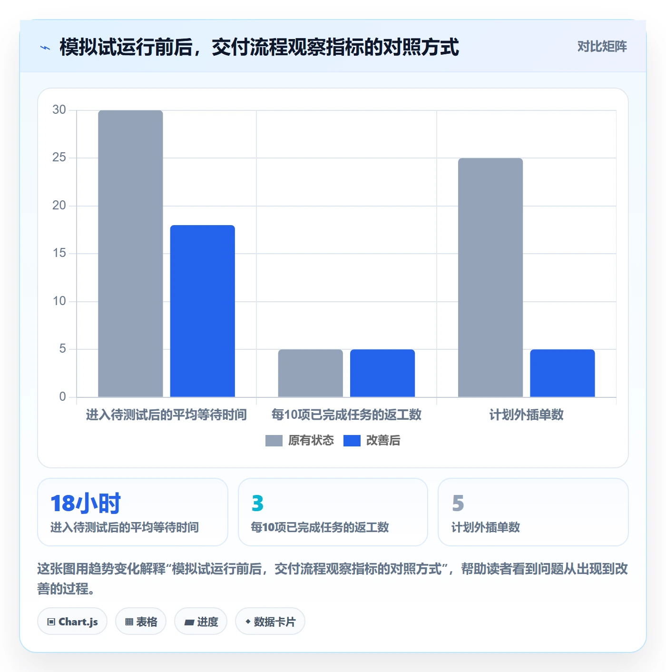This screenshot has width=666, height=672.
Task: Click the description paragraph starting 这张图用趋势变化解释
Action: pyautogui.click(x=333, y=579)
